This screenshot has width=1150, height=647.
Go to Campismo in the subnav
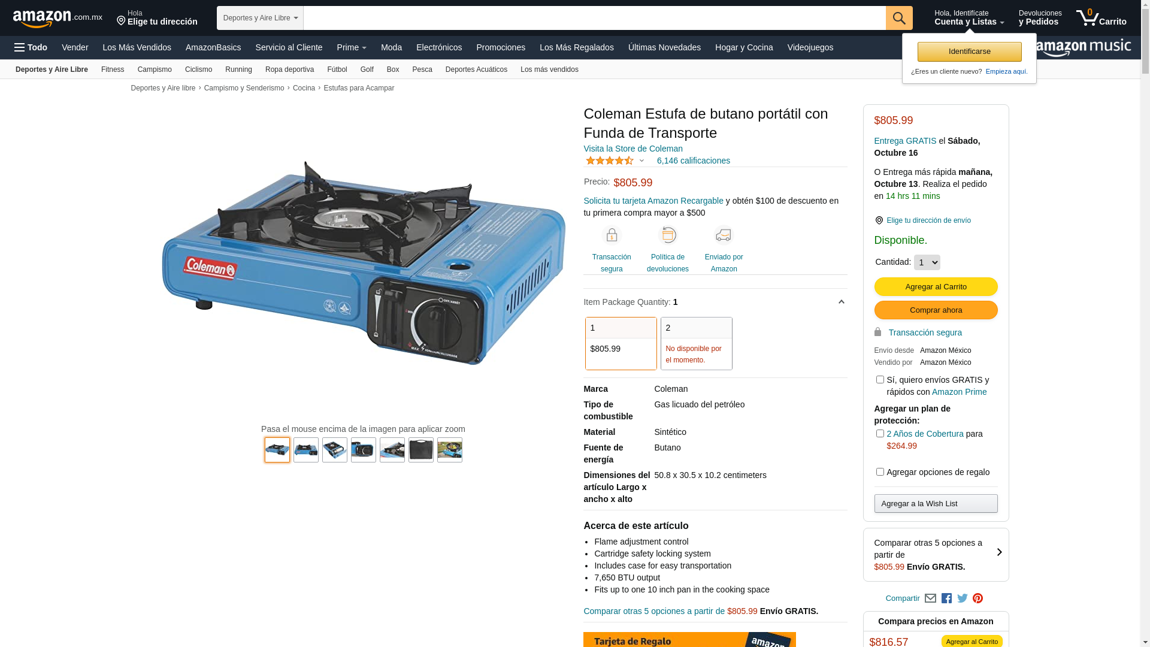pos(155,69)
